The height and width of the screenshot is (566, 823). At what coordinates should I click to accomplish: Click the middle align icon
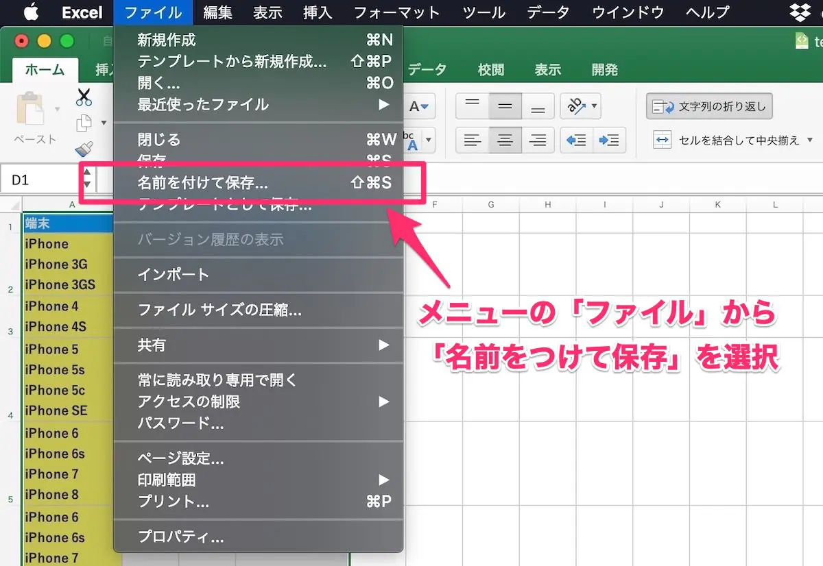coord(505,106)
